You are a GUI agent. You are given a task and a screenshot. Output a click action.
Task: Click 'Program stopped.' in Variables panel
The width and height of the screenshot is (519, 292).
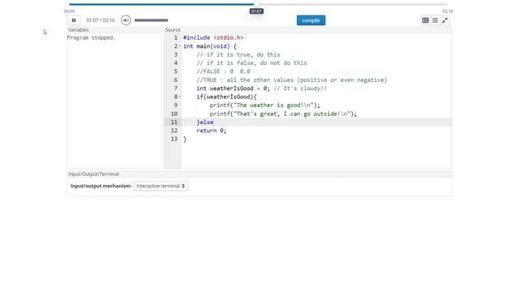(91, 38)
